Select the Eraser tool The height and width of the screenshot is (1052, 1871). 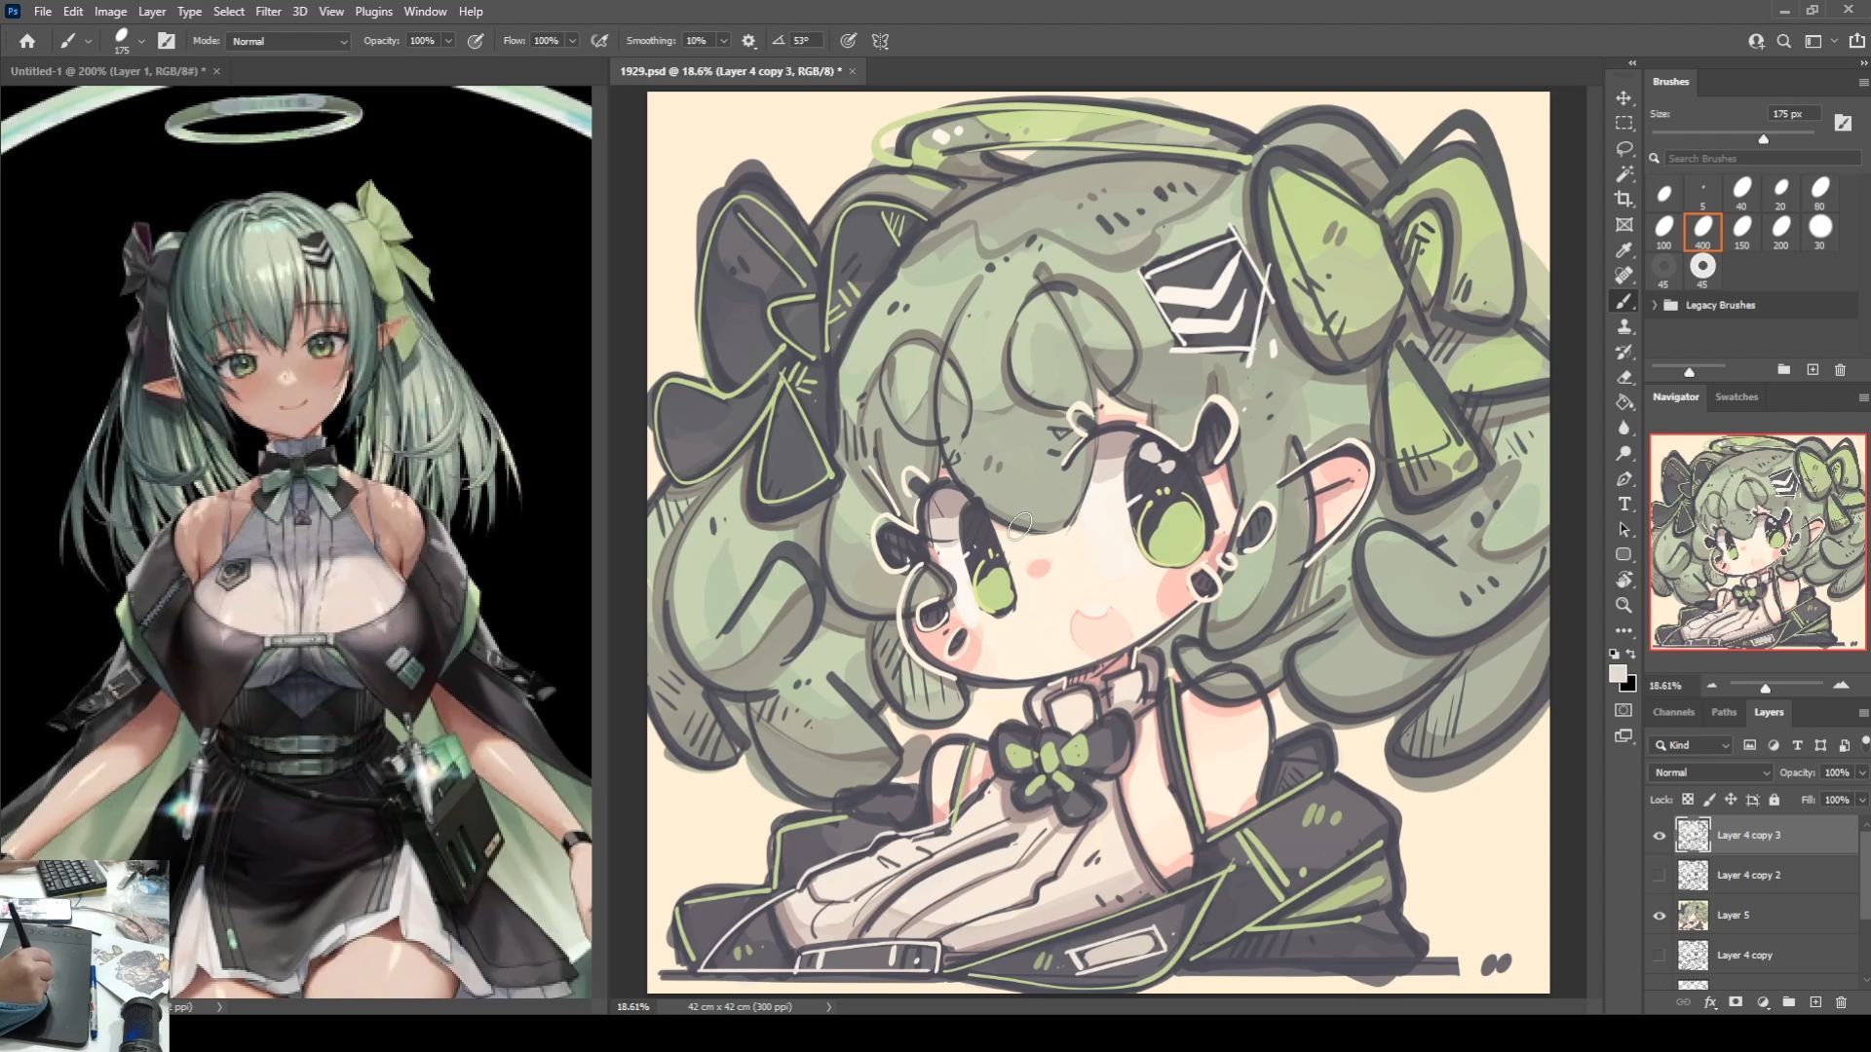pyautogui.click(x=1623, y=378)
